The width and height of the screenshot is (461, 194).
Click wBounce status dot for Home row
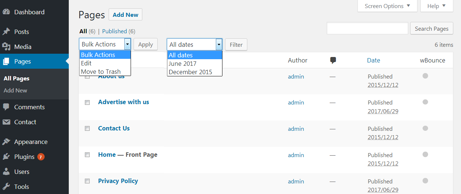point(425,155)
